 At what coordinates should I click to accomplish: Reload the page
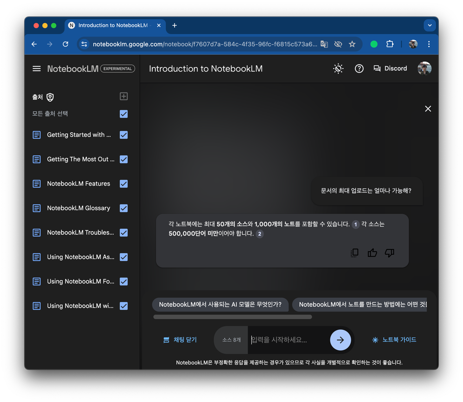(x=65, y=44)
